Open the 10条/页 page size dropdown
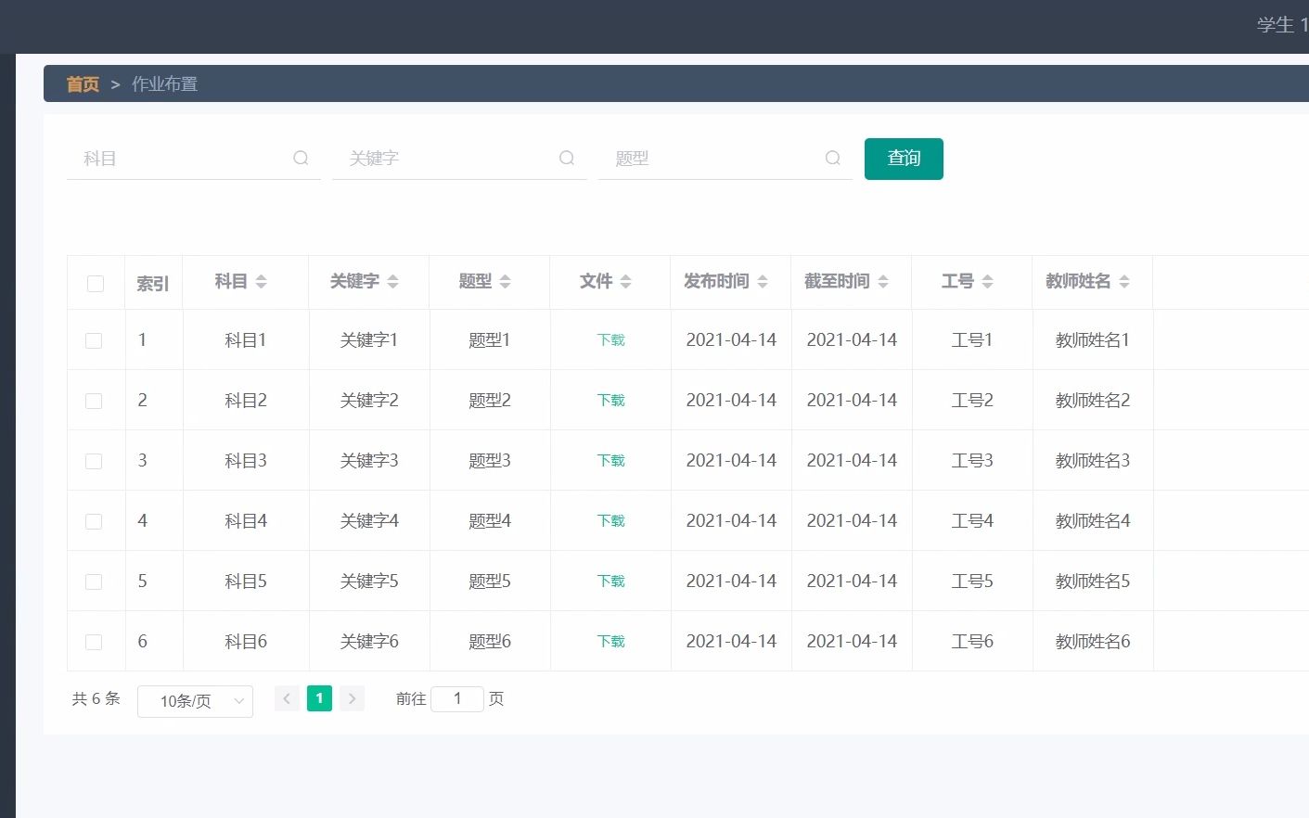The image size is (1309, 818). [x=195, y=701]
